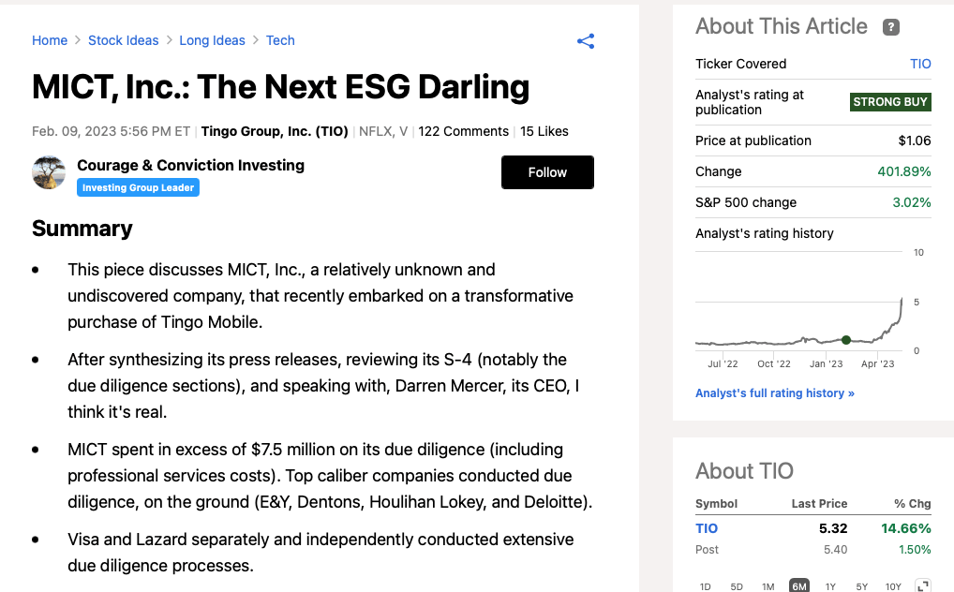Go to Home breadcrumb

[x=50, y=40]
